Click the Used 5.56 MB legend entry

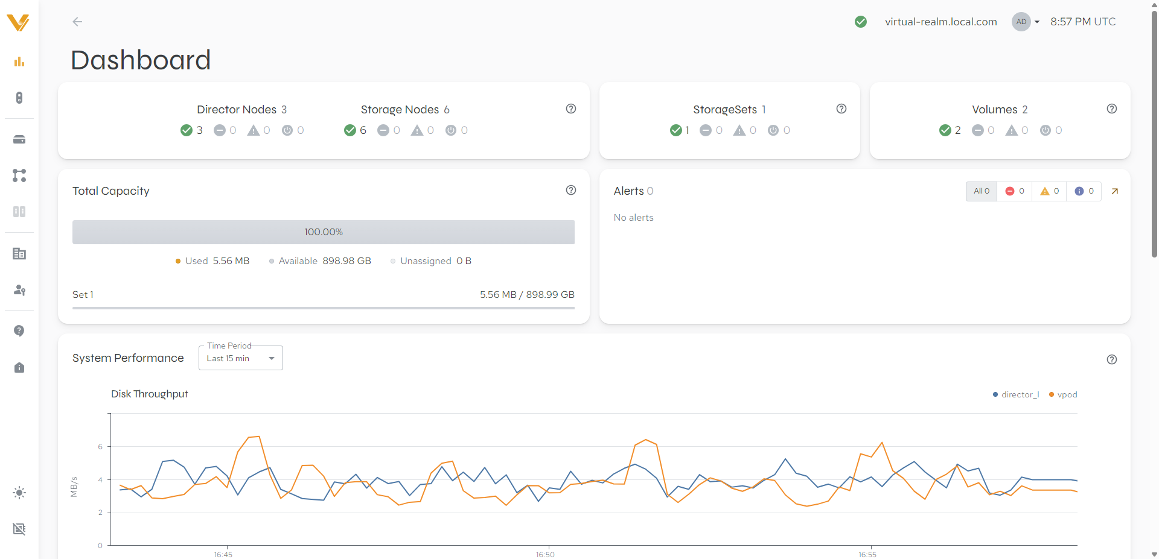212,261
